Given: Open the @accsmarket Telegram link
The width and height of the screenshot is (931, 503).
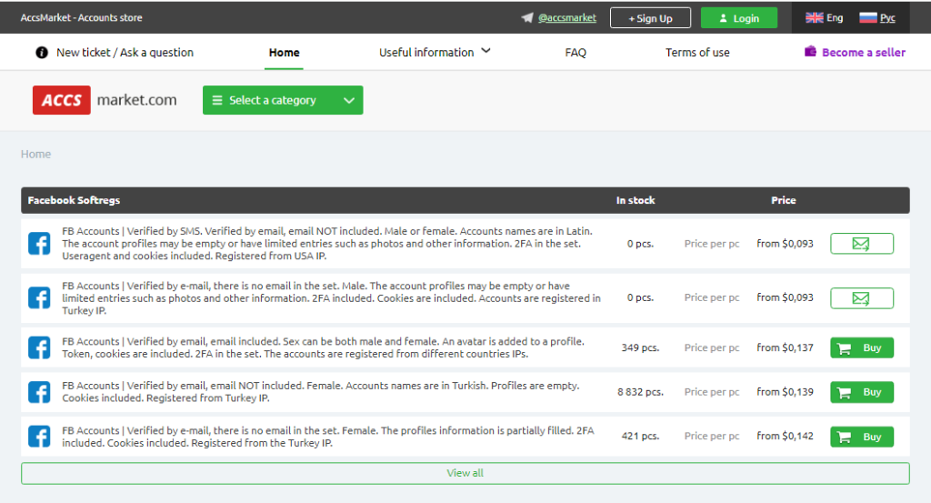Looking at the screenshot, I should pyautogui.click(x=567, y=18).
